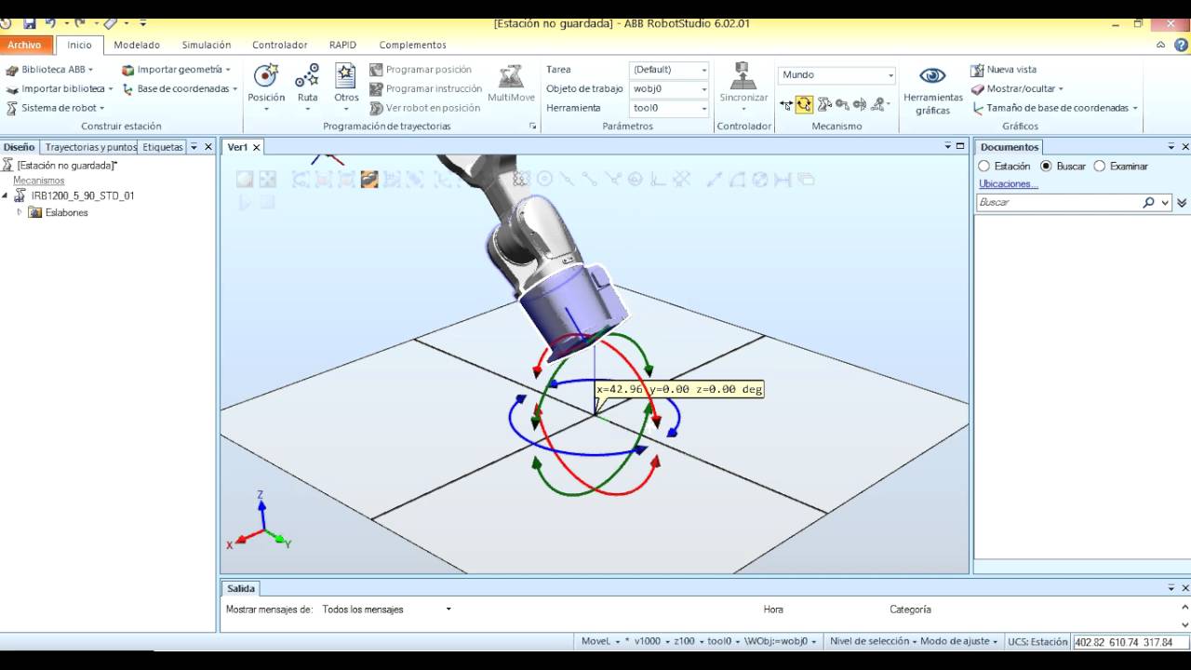Click the Salida panel scroll down arrow

(1184, 625)
